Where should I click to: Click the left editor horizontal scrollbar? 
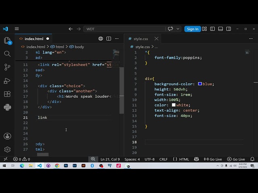coord(43,154)
